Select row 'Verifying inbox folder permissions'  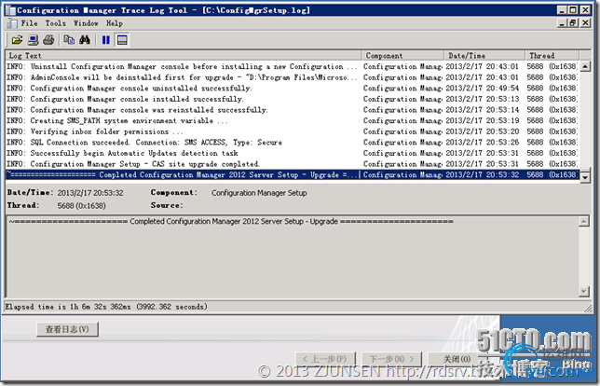click(293, 131)
